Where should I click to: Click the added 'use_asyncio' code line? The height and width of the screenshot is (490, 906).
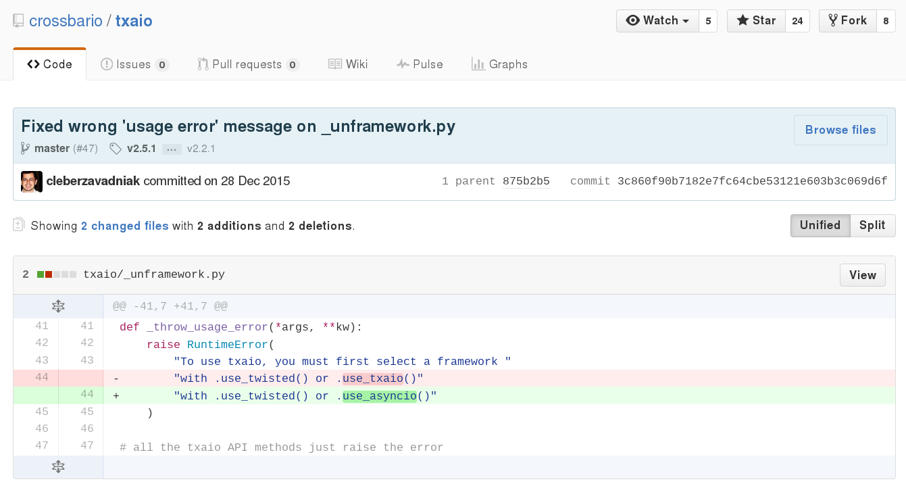[499, 395]
